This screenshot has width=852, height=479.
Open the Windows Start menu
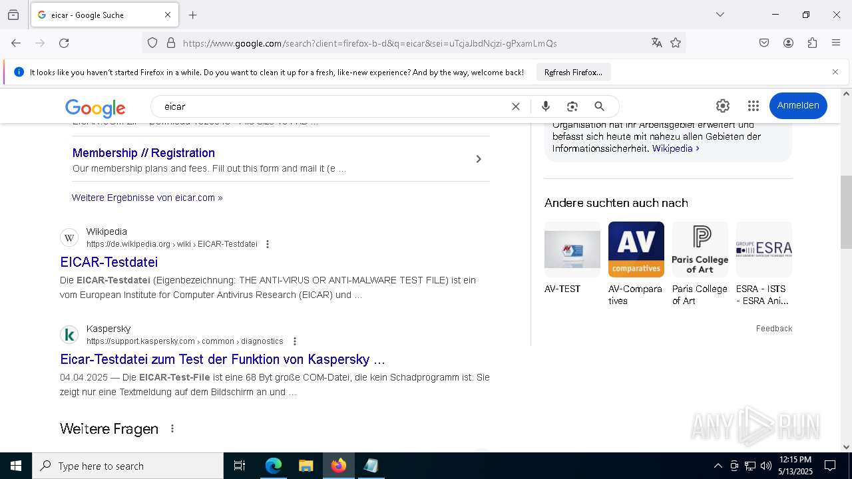click(x=16, y=466)
